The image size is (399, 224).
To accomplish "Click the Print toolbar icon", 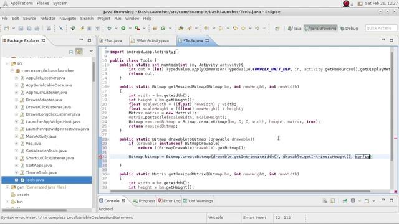I will point(37,29).
